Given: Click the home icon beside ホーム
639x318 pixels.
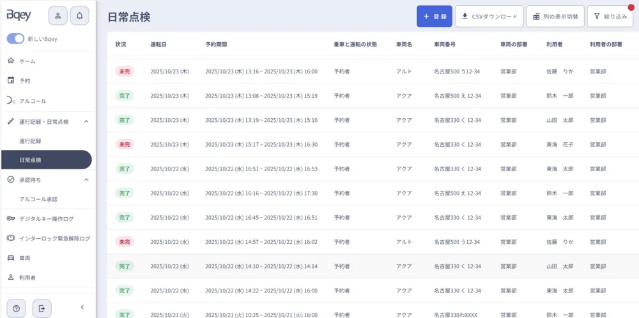Looking at the screenshot, I should tap(11, 61).
